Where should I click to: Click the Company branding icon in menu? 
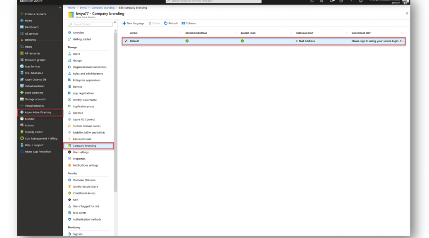tap(69, 145)
